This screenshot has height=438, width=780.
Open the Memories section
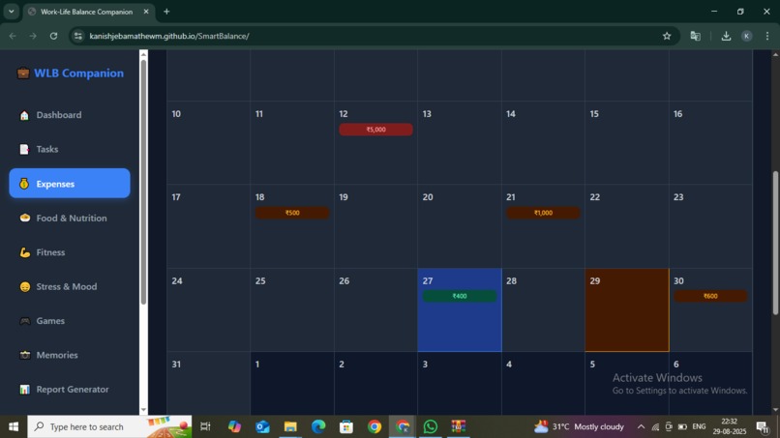coord(70,355)
